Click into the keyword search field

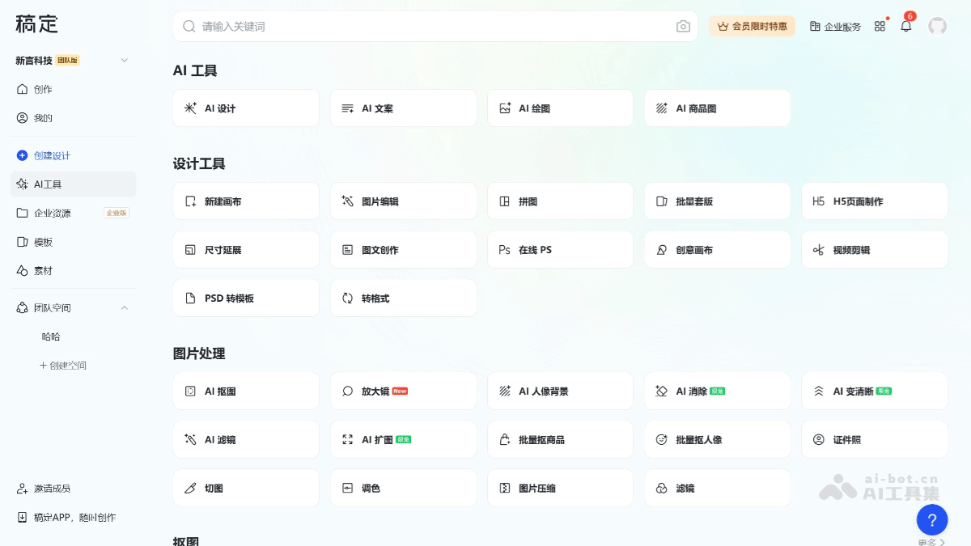point(405,26)
